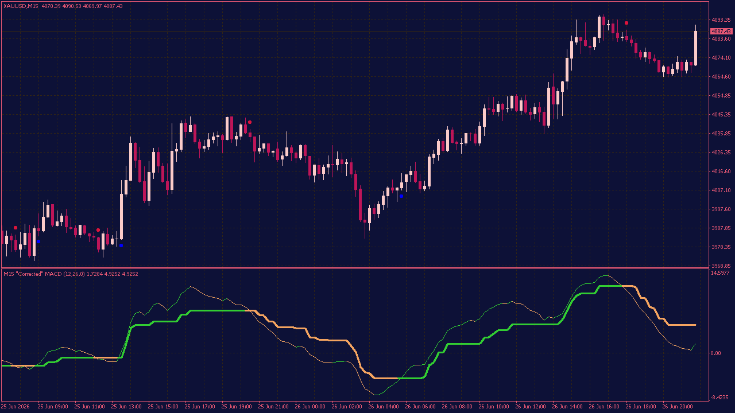Click the 25 Jun 15:00 time label
This screenshot has width=735, height=413.
164,406
